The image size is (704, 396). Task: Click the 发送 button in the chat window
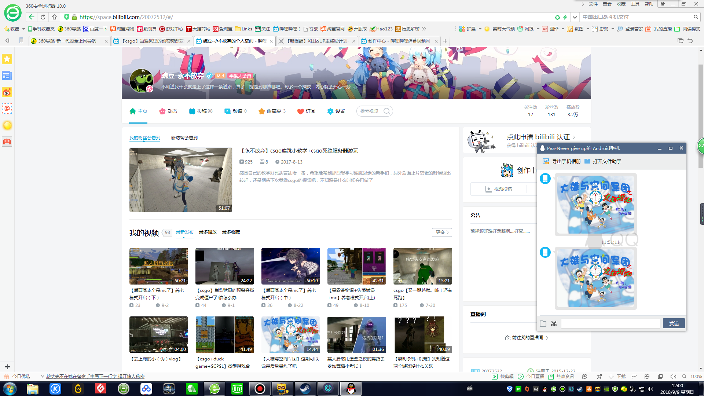(674, 323)
